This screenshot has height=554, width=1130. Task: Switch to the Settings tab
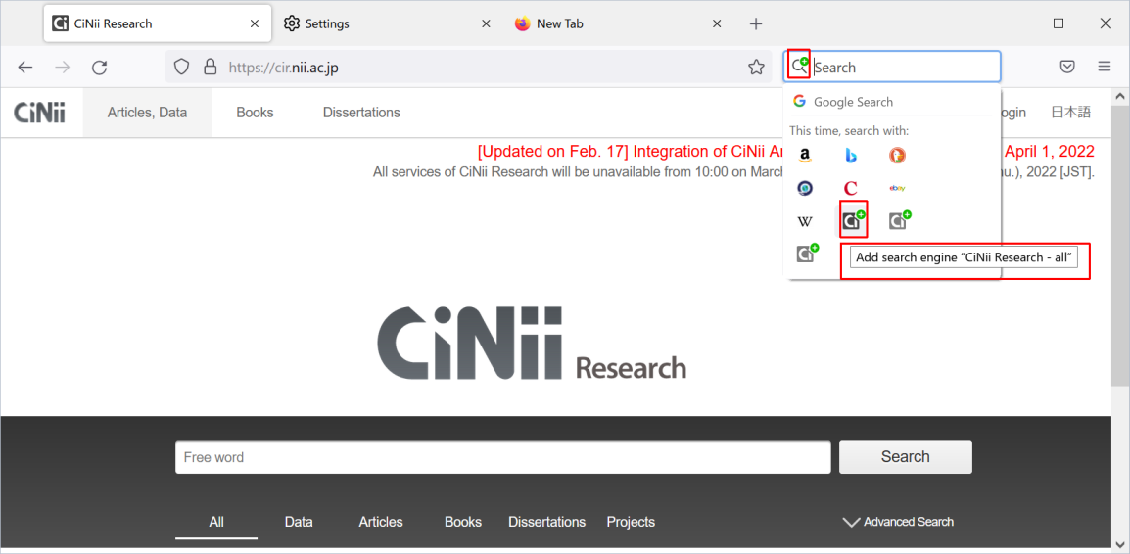point(388,23)
